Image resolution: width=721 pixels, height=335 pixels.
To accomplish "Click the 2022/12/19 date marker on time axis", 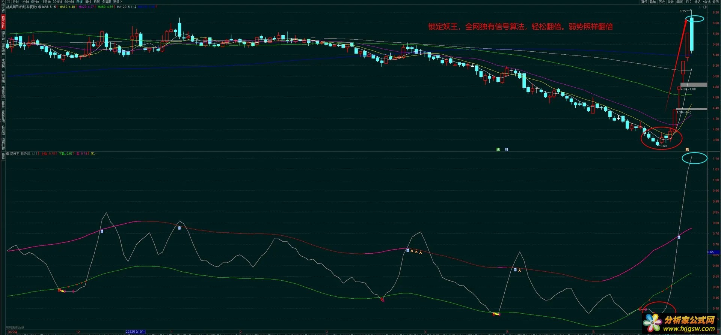I will tap(136, 332).
